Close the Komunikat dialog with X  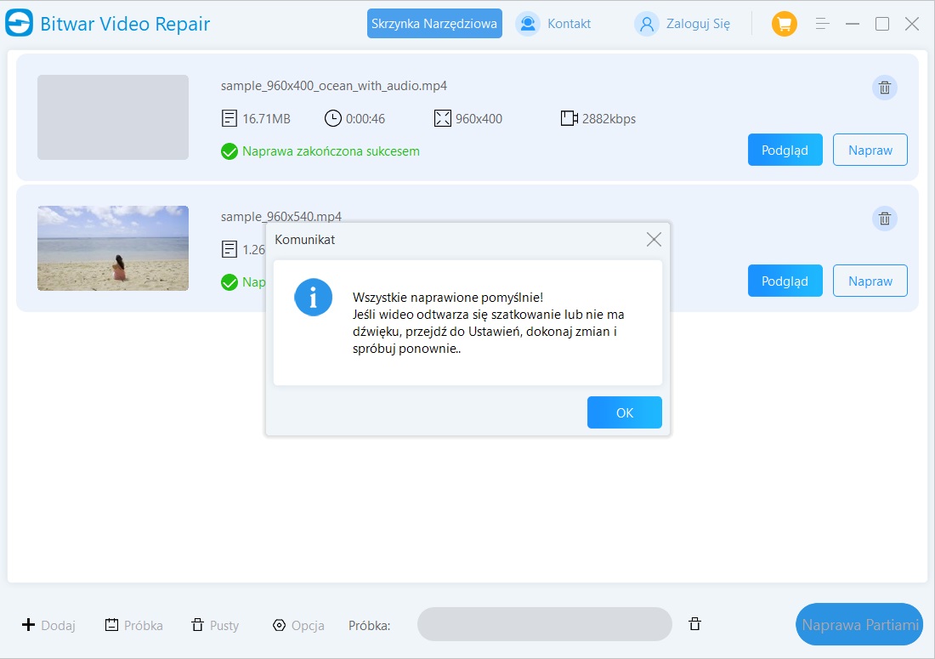[653, 240]
